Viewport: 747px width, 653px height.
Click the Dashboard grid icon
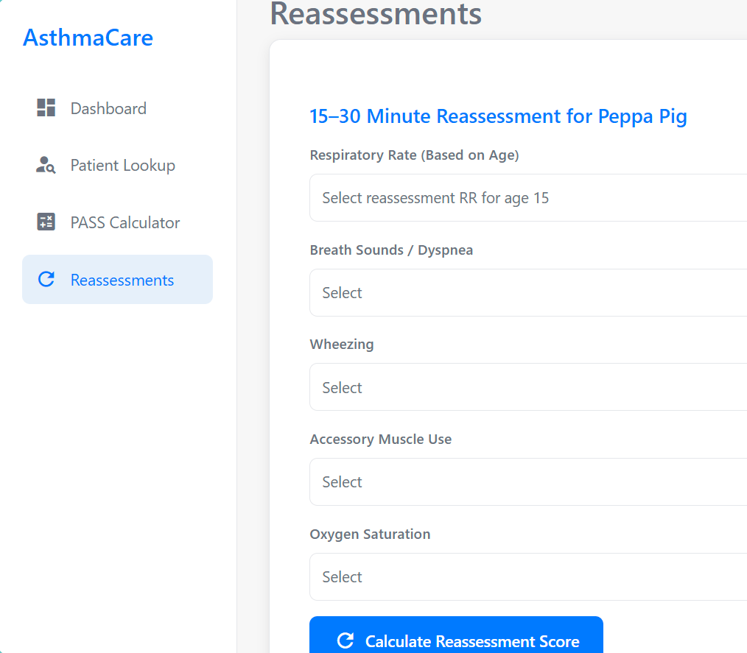point(45,107)
